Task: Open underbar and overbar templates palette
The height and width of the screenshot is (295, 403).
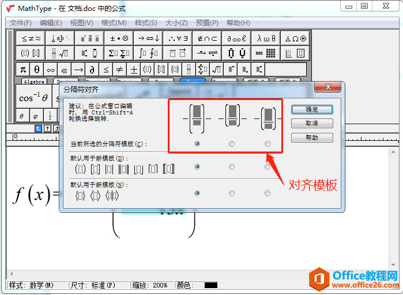Action: (x=178, y=53)
